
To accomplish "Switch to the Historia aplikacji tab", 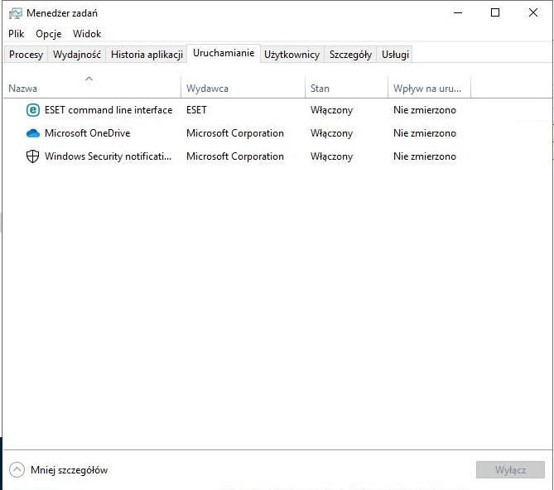I will pyautogui.click(x=147, y=55).
